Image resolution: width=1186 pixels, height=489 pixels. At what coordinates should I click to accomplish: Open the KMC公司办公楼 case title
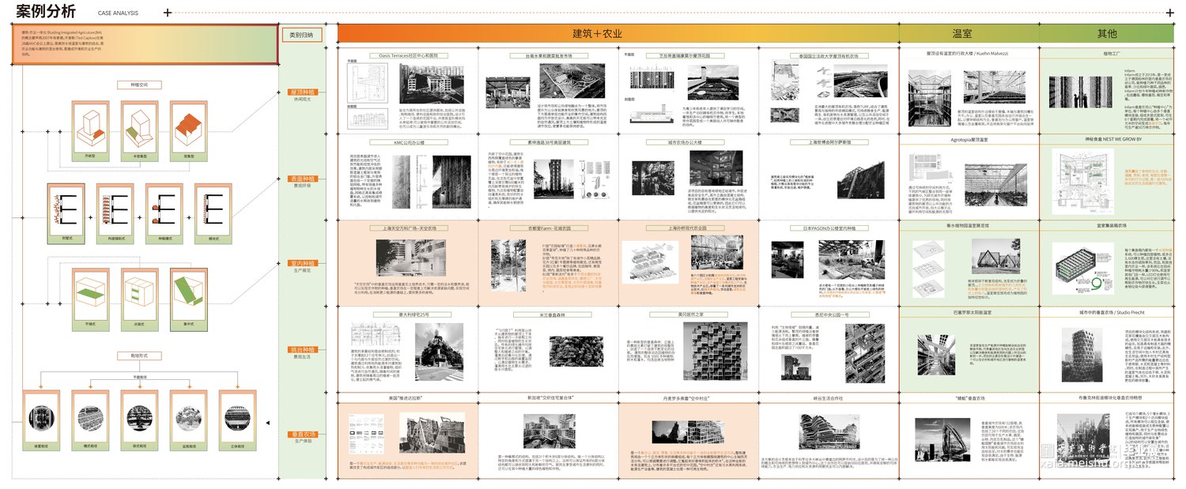pyautogui.click(x=387, y=143)
